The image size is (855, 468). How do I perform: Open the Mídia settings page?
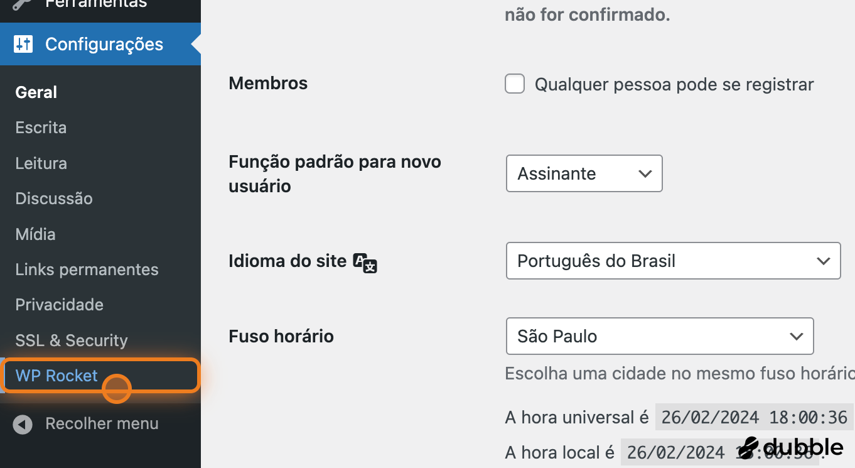coord(36,234)
